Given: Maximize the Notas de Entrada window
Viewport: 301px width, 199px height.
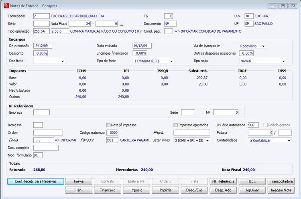Looking at the screenshot, I should tap(283, 6).
